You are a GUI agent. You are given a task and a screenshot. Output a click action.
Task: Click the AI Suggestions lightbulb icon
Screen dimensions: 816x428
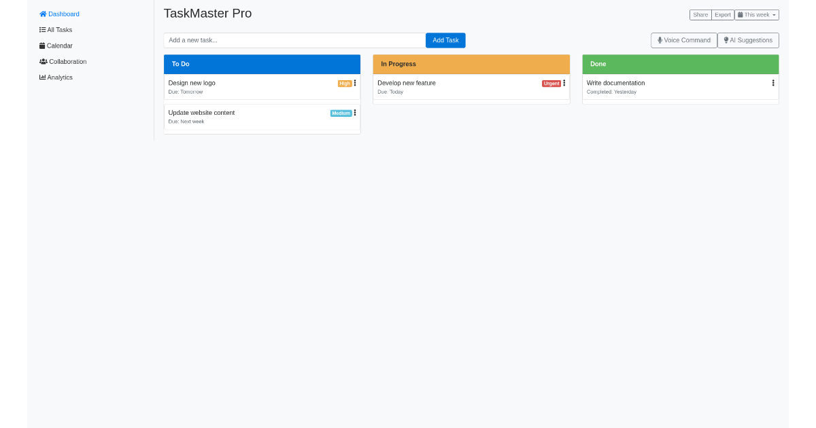(x=726, y=39)
